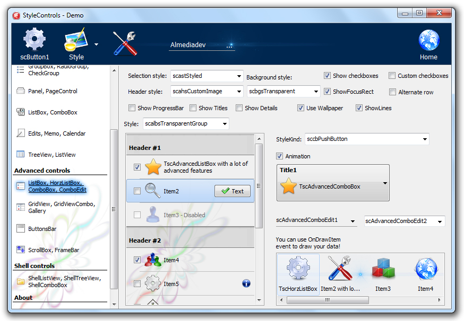Click the scButton1 gear icon

(x=35, y=39)
